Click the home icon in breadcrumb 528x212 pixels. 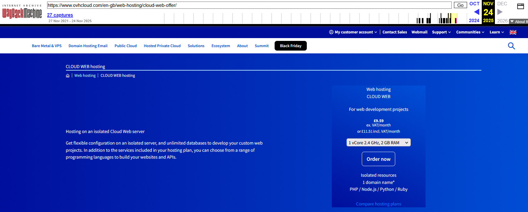click(x=67, y=76)
